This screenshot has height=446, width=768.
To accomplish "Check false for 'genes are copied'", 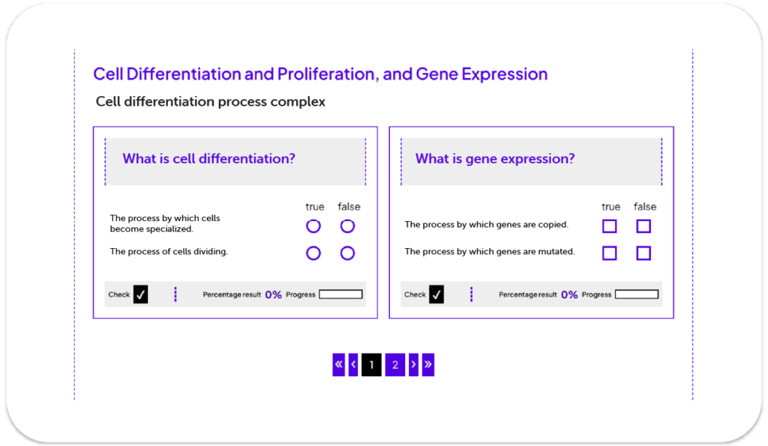I will pyautogui.click(x=643, y=226).
